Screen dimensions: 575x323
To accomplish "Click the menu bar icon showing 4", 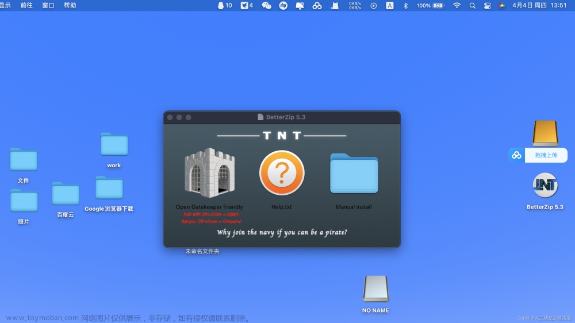I will click(247, 6).
